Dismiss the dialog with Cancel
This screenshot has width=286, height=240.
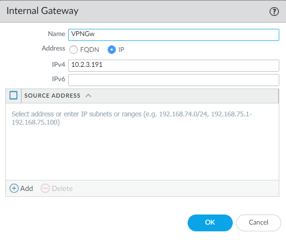[x=259, y=223]
